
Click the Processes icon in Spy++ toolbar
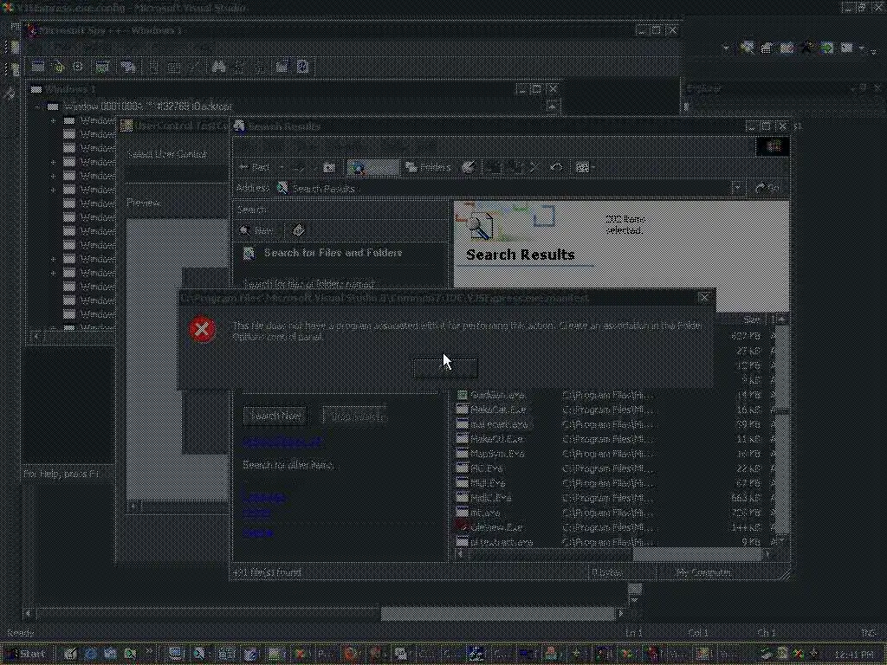pyautogui.click(x=59, y=67)
